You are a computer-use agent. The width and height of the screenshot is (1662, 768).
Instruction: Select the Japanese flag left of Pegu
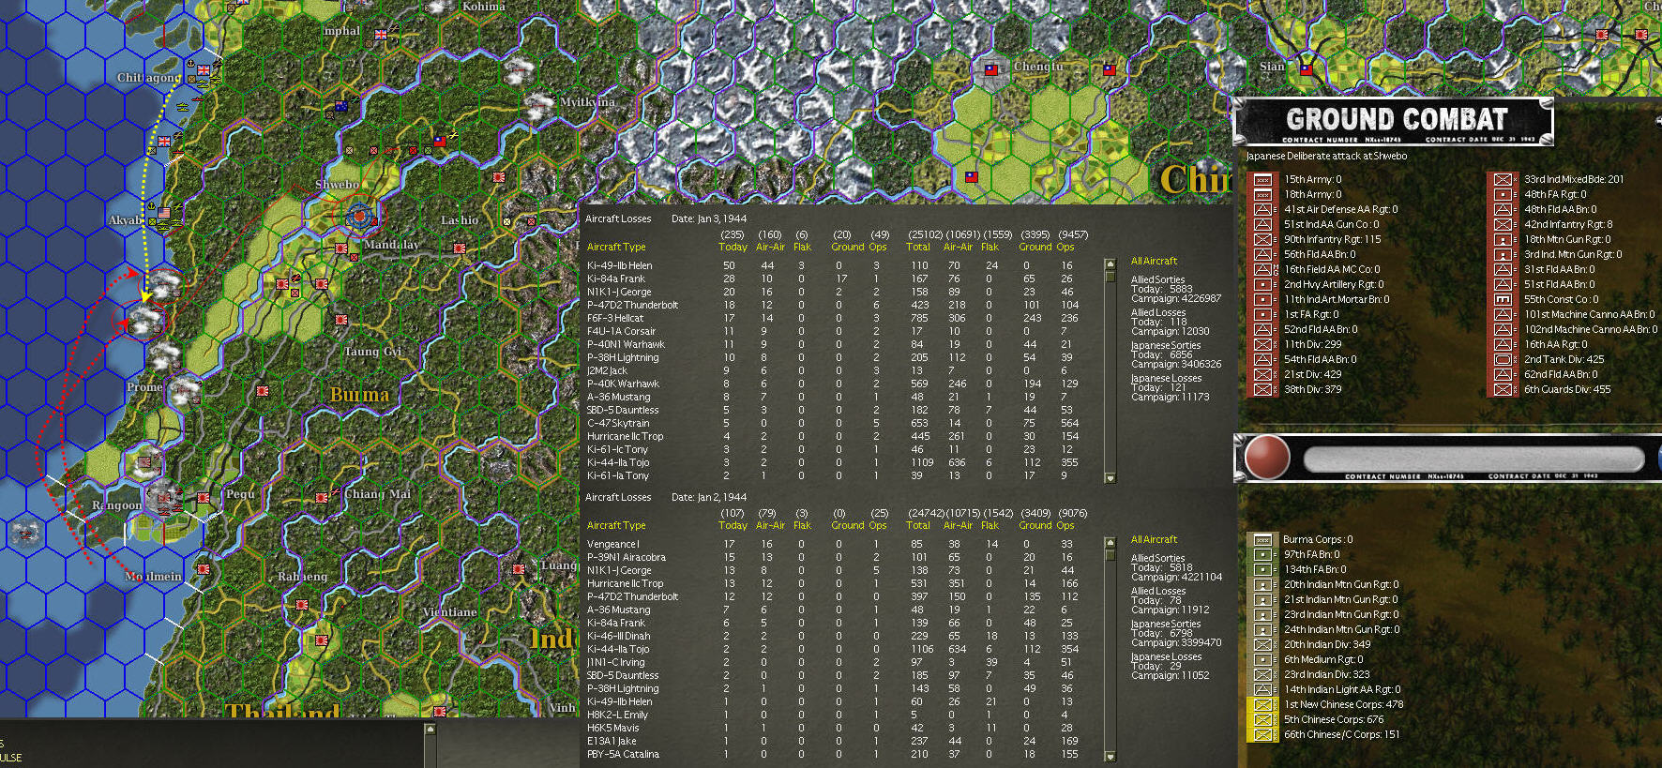204,498
